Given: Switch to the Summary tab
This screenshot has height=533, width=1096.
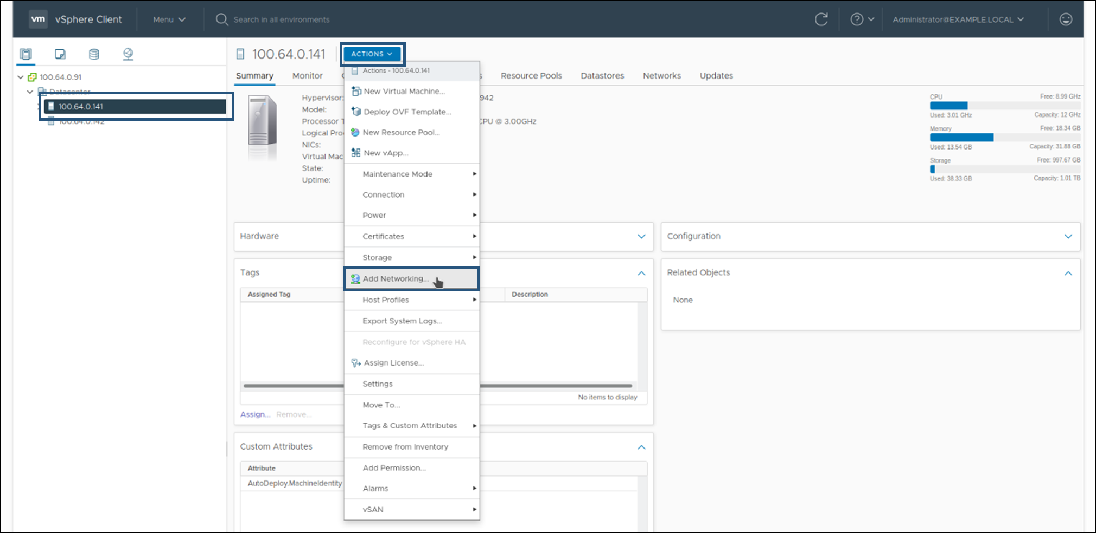Looking at the screenshot, I should [254, 76].
